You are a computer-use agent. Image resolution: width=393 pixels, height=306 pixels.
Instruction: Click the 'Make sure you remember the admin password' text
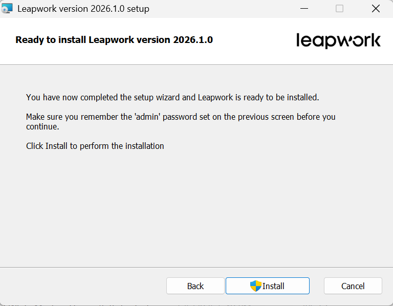point(181,122)
